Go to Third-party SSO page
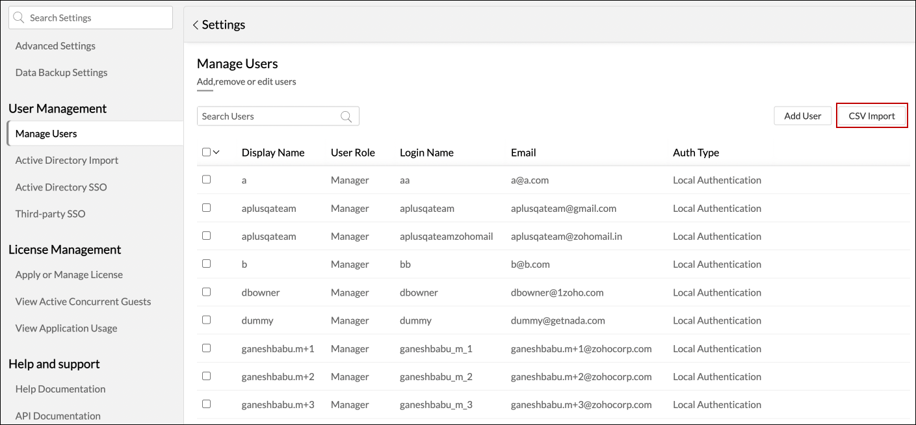The height and width of the screenshot is (425, 916). pyautogui.click(x=50, y=214)
